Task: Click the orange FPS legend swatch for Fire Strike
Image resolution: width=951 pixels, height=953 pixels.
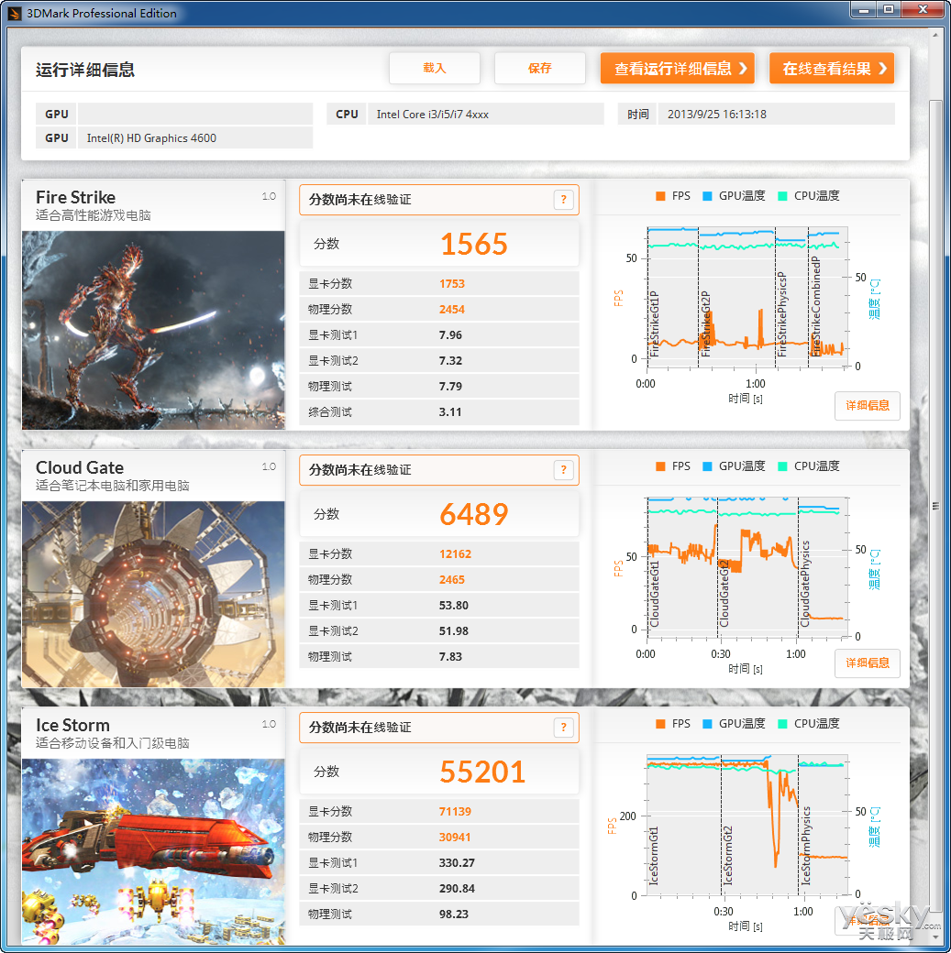Action: point(660,196)
